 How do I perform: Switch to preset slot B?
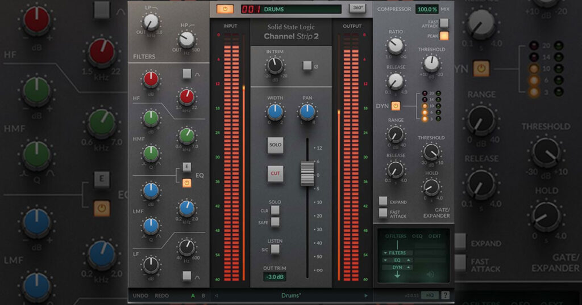click(x=203, y=296)
